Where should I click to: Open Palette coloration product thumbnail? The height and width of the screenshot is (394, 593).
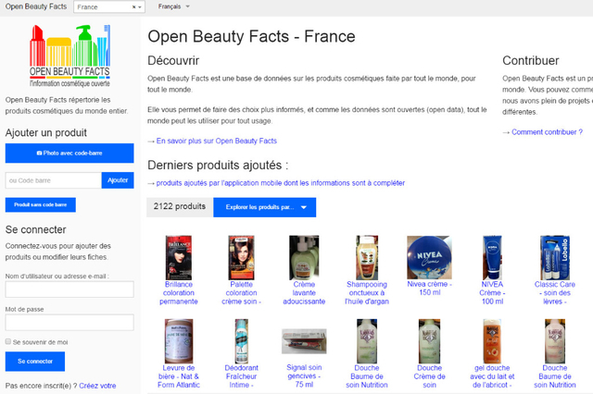pyautogui.click(x=241, y=258)
